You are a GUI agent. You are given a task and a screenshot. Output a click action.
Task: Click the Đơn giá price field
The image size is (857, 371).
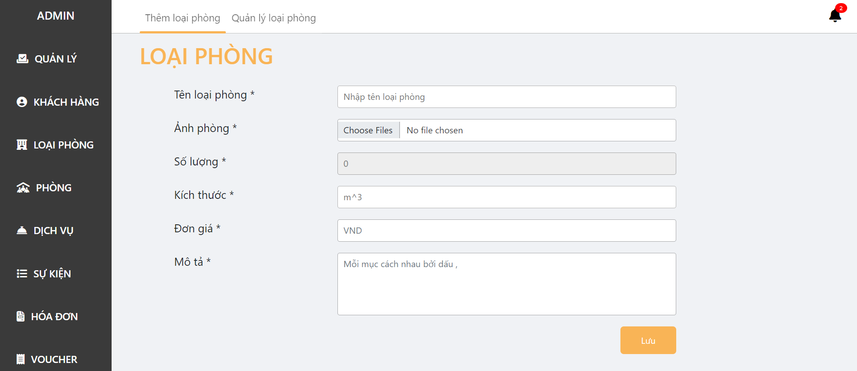507,231
